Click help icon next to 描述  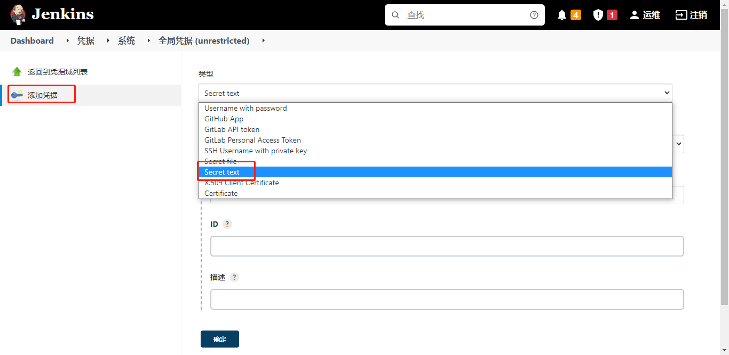tap(234, 277)
